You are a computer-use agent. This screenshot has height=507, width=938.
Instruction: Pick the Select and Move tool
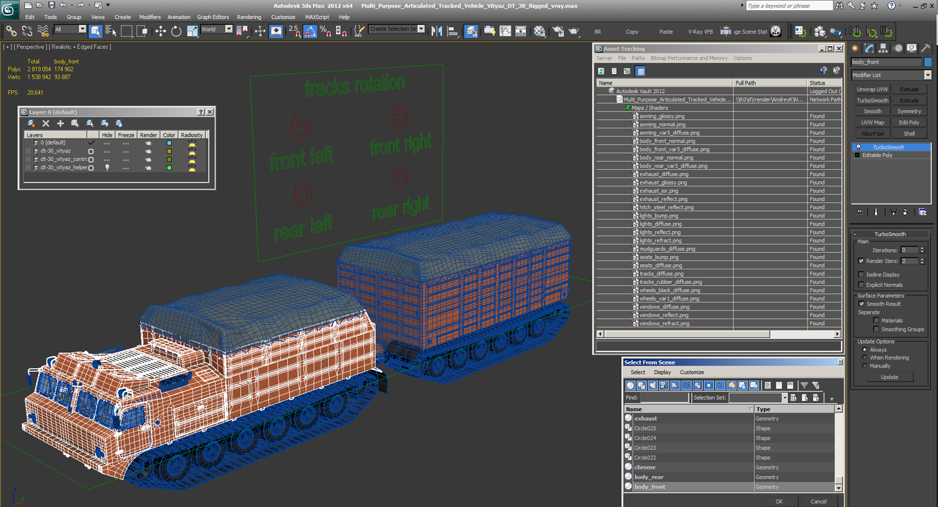[x=160, y=30]
